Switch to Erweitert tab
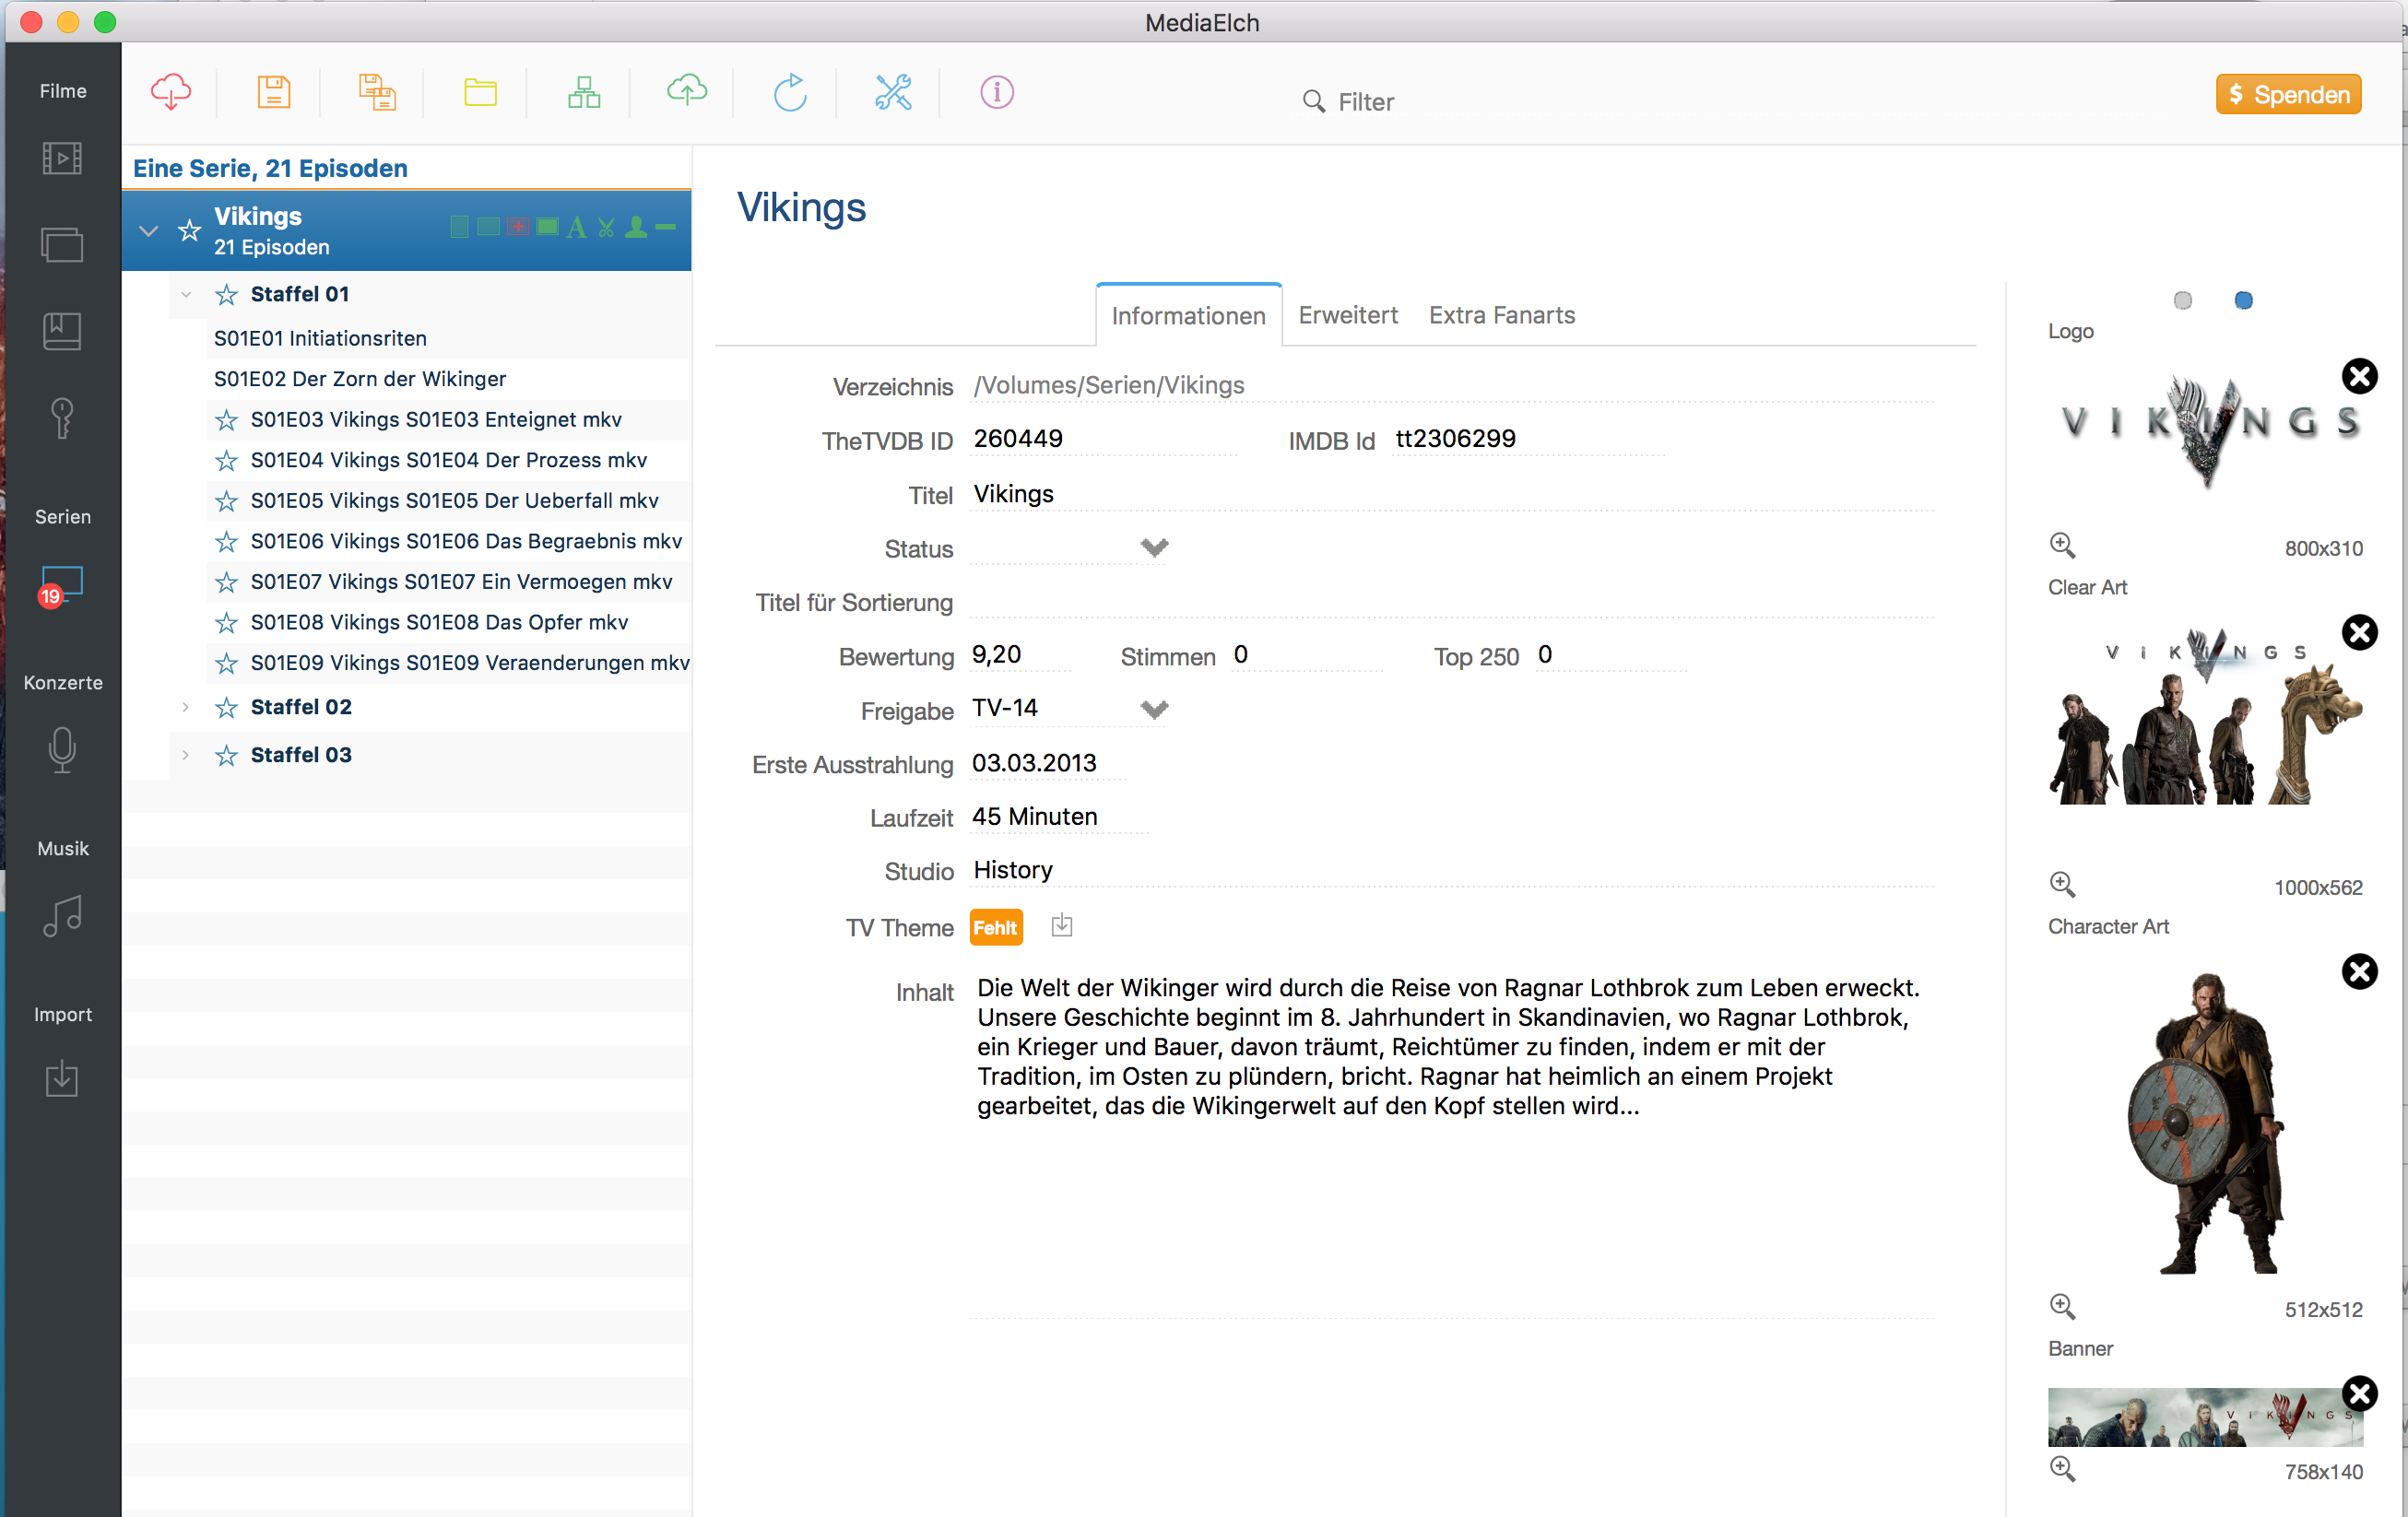This screenshot has width=2408, height=1517. (x=1348, y=315)
